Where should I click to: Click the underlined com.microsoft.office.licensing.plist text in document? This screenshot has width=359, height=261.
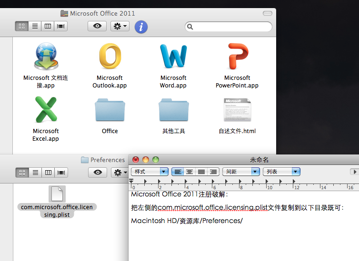[212, 208]
